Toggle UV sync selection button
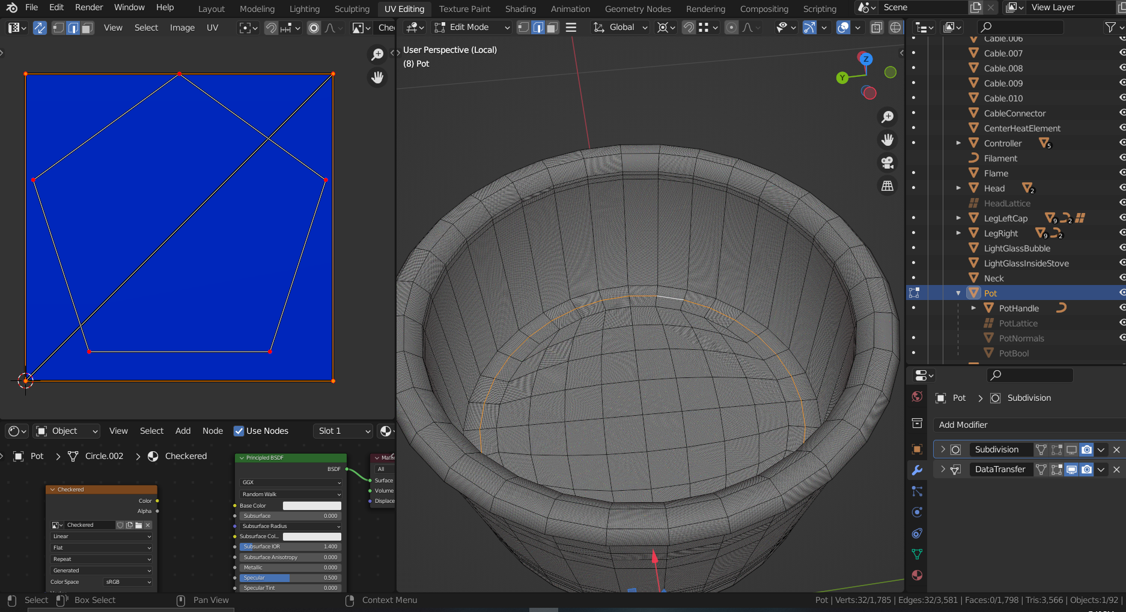This screenshot has width=1126, height=612. tap(40, 28)
